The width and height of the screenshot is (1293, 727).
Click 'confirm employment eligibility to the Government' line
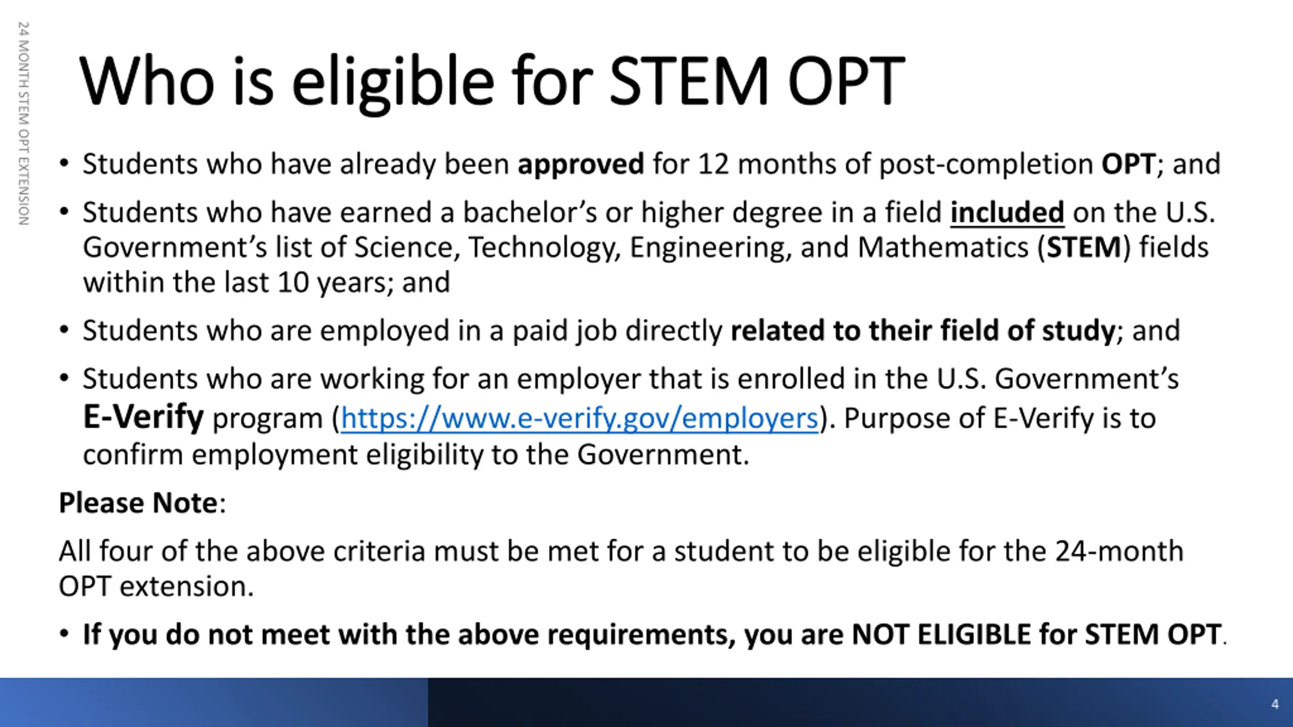pos(416,454)
